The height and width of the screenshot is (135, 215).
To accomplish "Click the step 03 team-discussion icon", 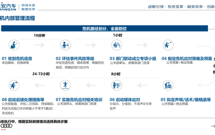I will coord(117,45).
